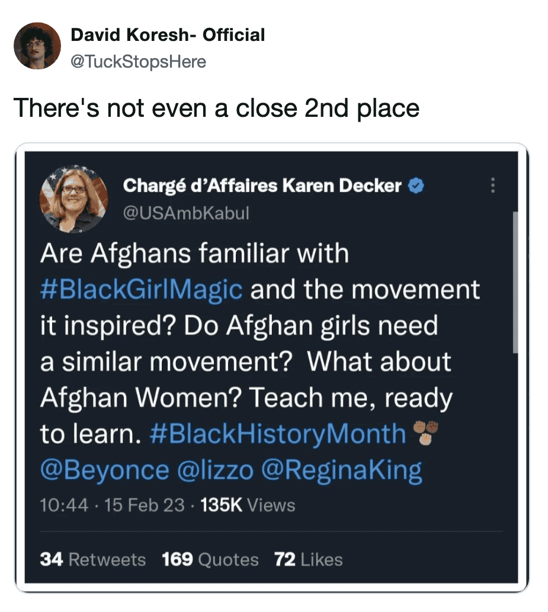Click the @USAmbKabul handle
The width and height of the screenshot is (548, 612).
[186, 213]
